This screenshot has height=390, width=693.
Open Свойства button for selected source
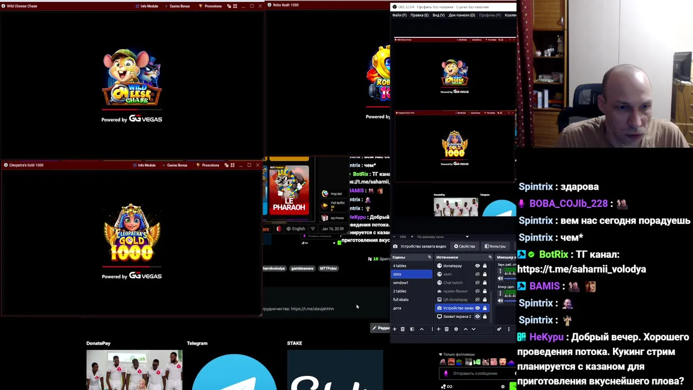coord(465,246)
